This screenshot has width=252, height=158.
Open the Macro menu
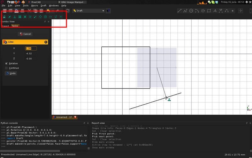[35, 5]
